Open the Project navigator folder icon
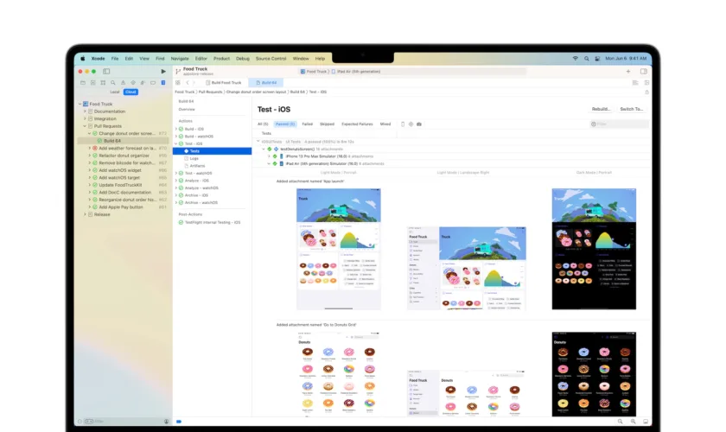 83,82
